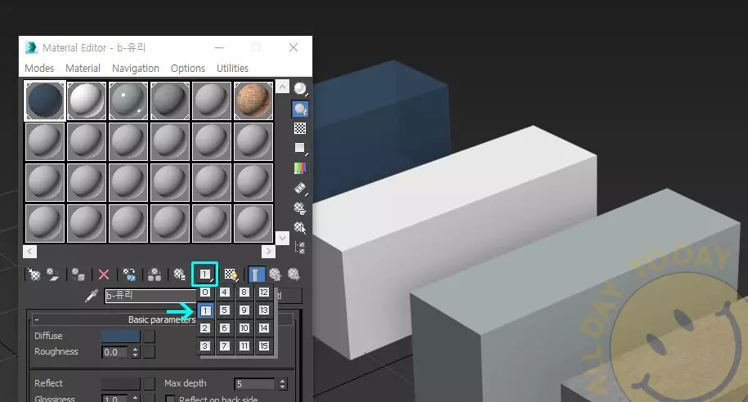The image size is (748, 402).
Task: Click the Make Material Copy icon
Action: pyautogui.click(x=129, y=275)
